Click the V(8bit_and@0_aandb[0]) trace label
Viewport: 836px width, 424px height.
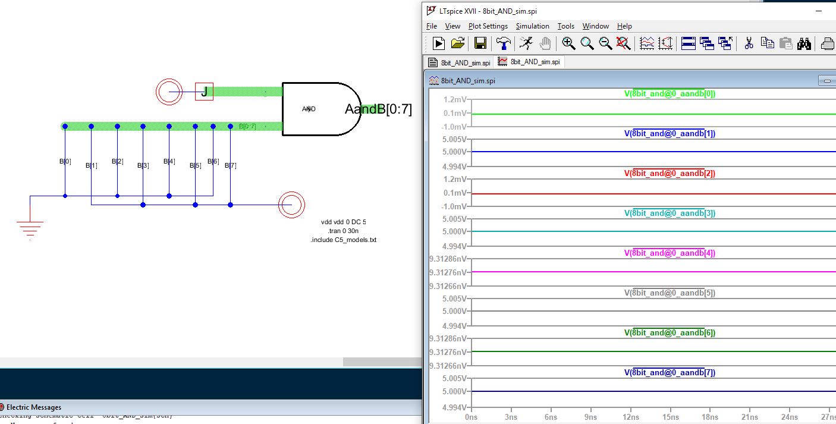pos(669,93)
